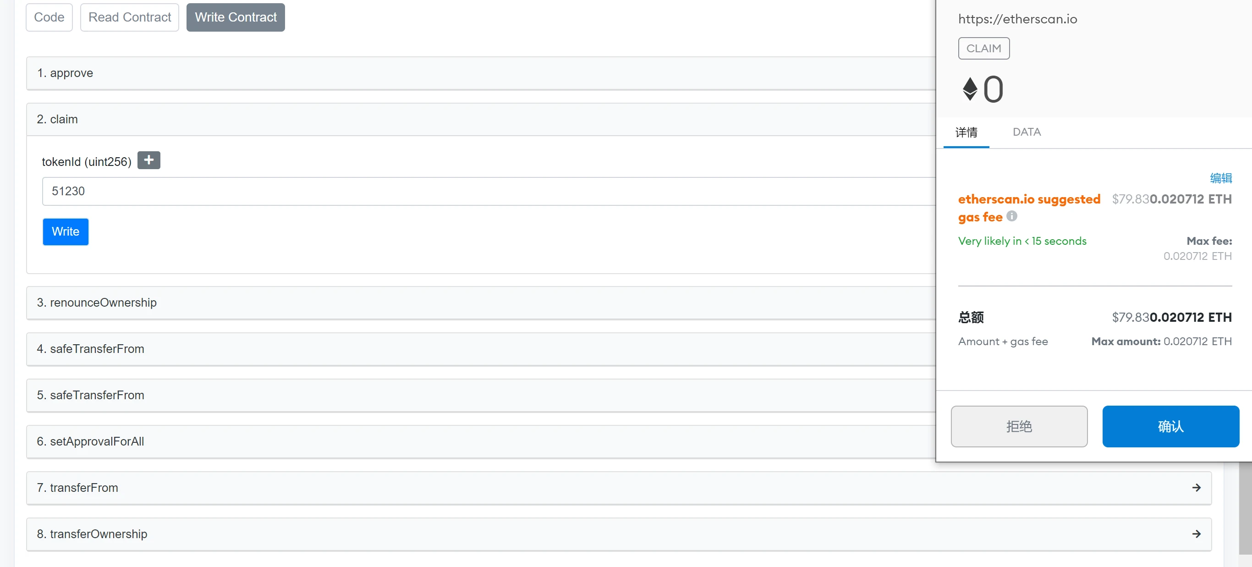Click the Read Contract tab
The image size is (1252, 567).
(129, 17)
